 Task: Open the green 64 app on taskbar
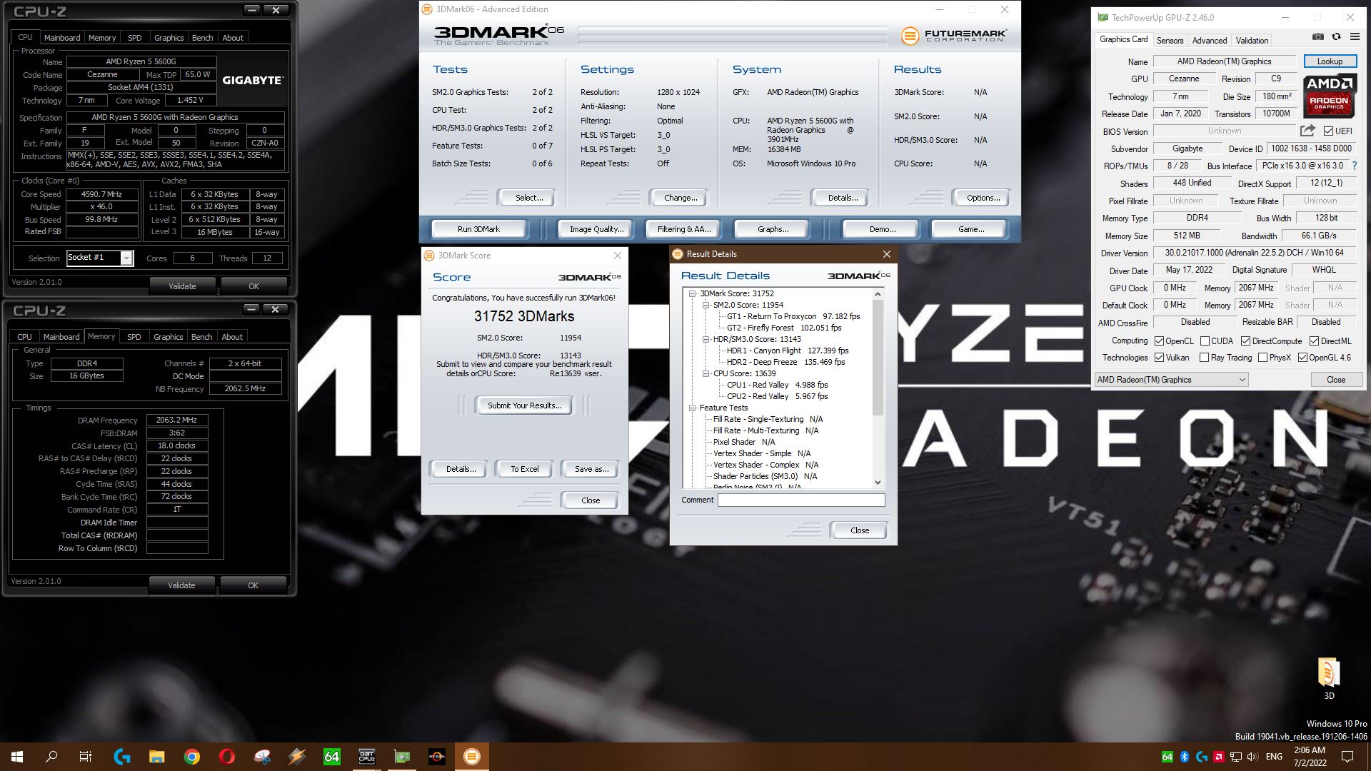click(x=332, y=757)
